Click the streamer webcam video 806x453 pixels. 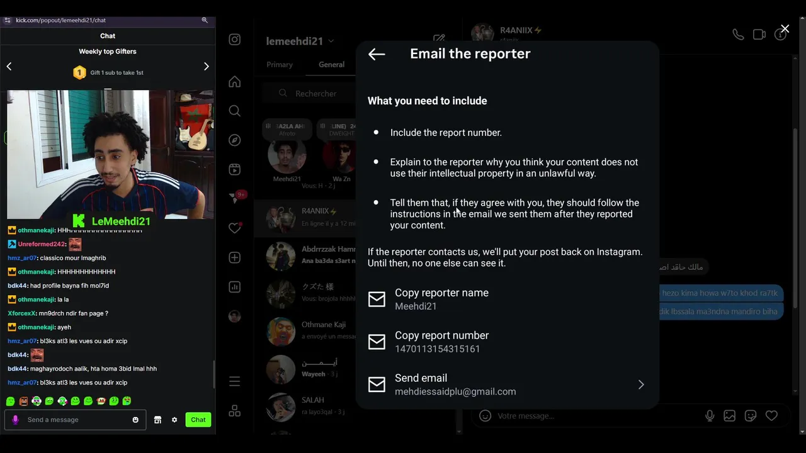[110, 154]
